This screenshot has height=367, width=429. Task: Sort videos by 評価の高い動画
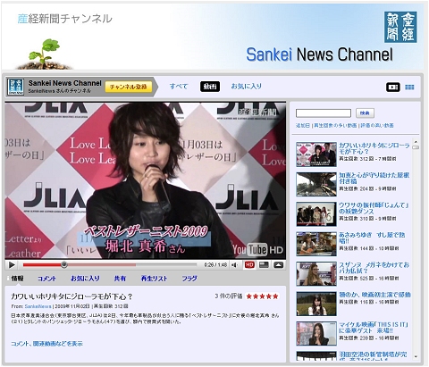[x=377, y=126]
